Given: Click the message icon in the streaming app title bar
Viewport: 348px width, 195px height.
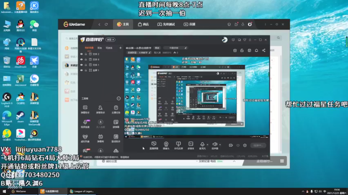Looking at the screenshot, I should [x=233, y=40].
